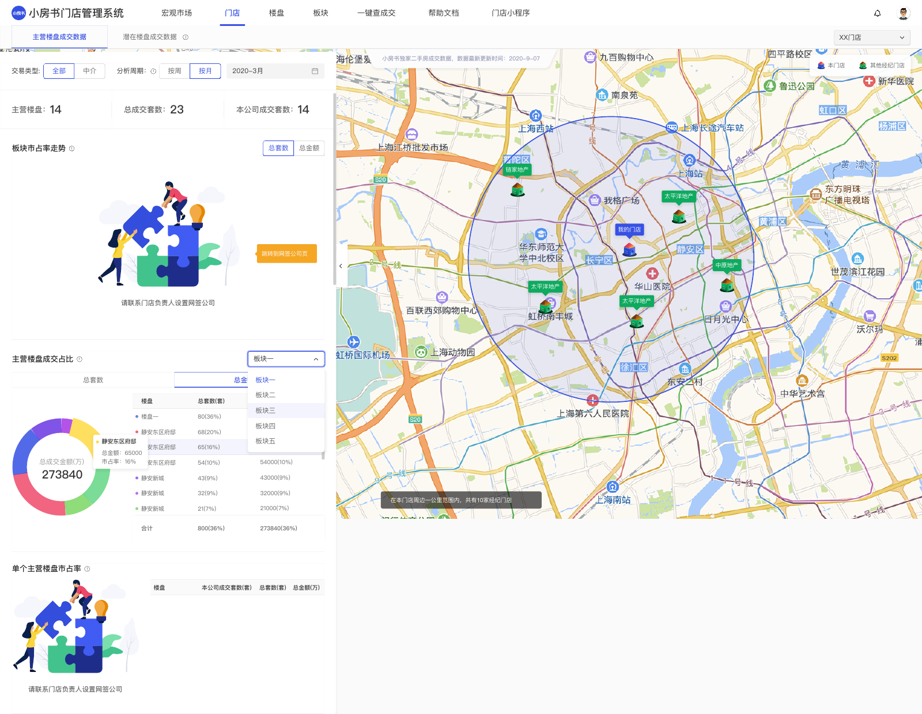Open the 楼盘 menu in top navigation
This screenshot has width=922, height=714.
coord(277,13)
